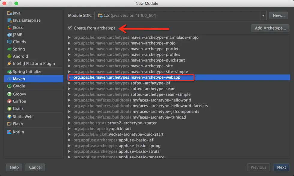
Task: Select myfaces-archetype-trinidad row
Action: coord(178,117)
